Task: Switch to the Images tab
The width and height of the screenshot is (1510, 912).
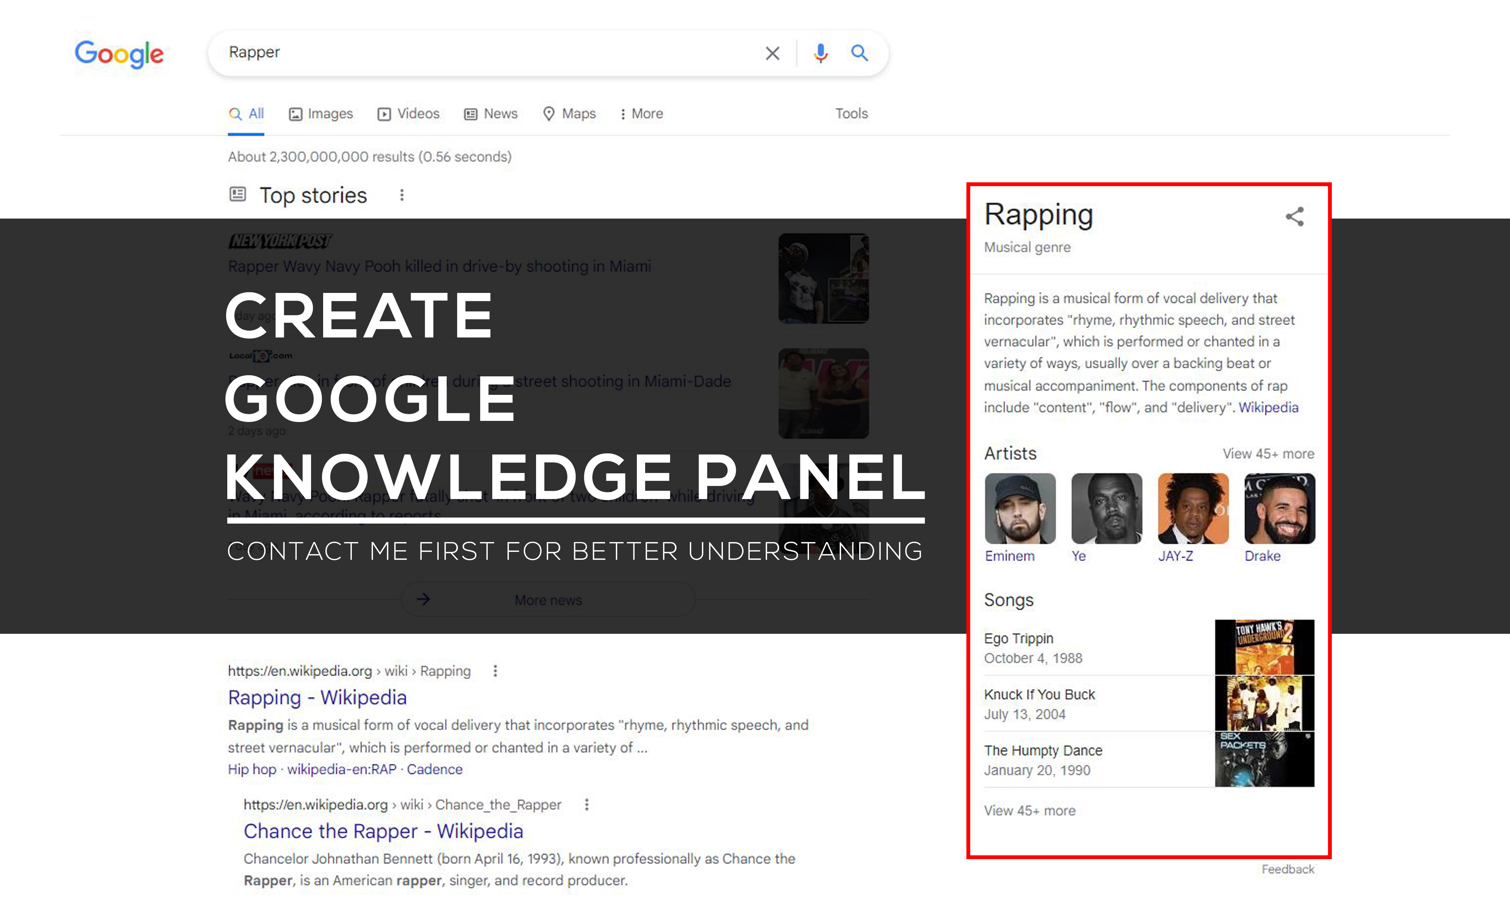Action: (320, 113)
